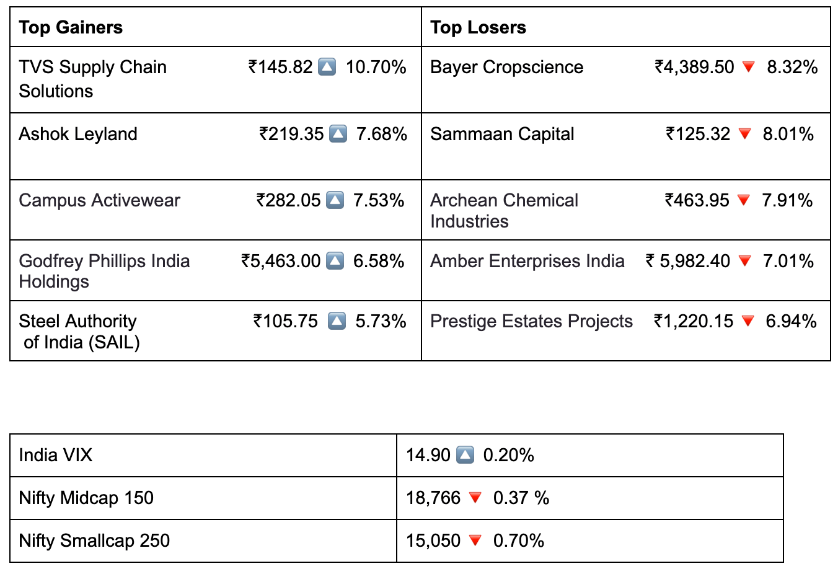Select the Top Gainers column header
Viewport: 838px width, 579px height.
(71, 27)
